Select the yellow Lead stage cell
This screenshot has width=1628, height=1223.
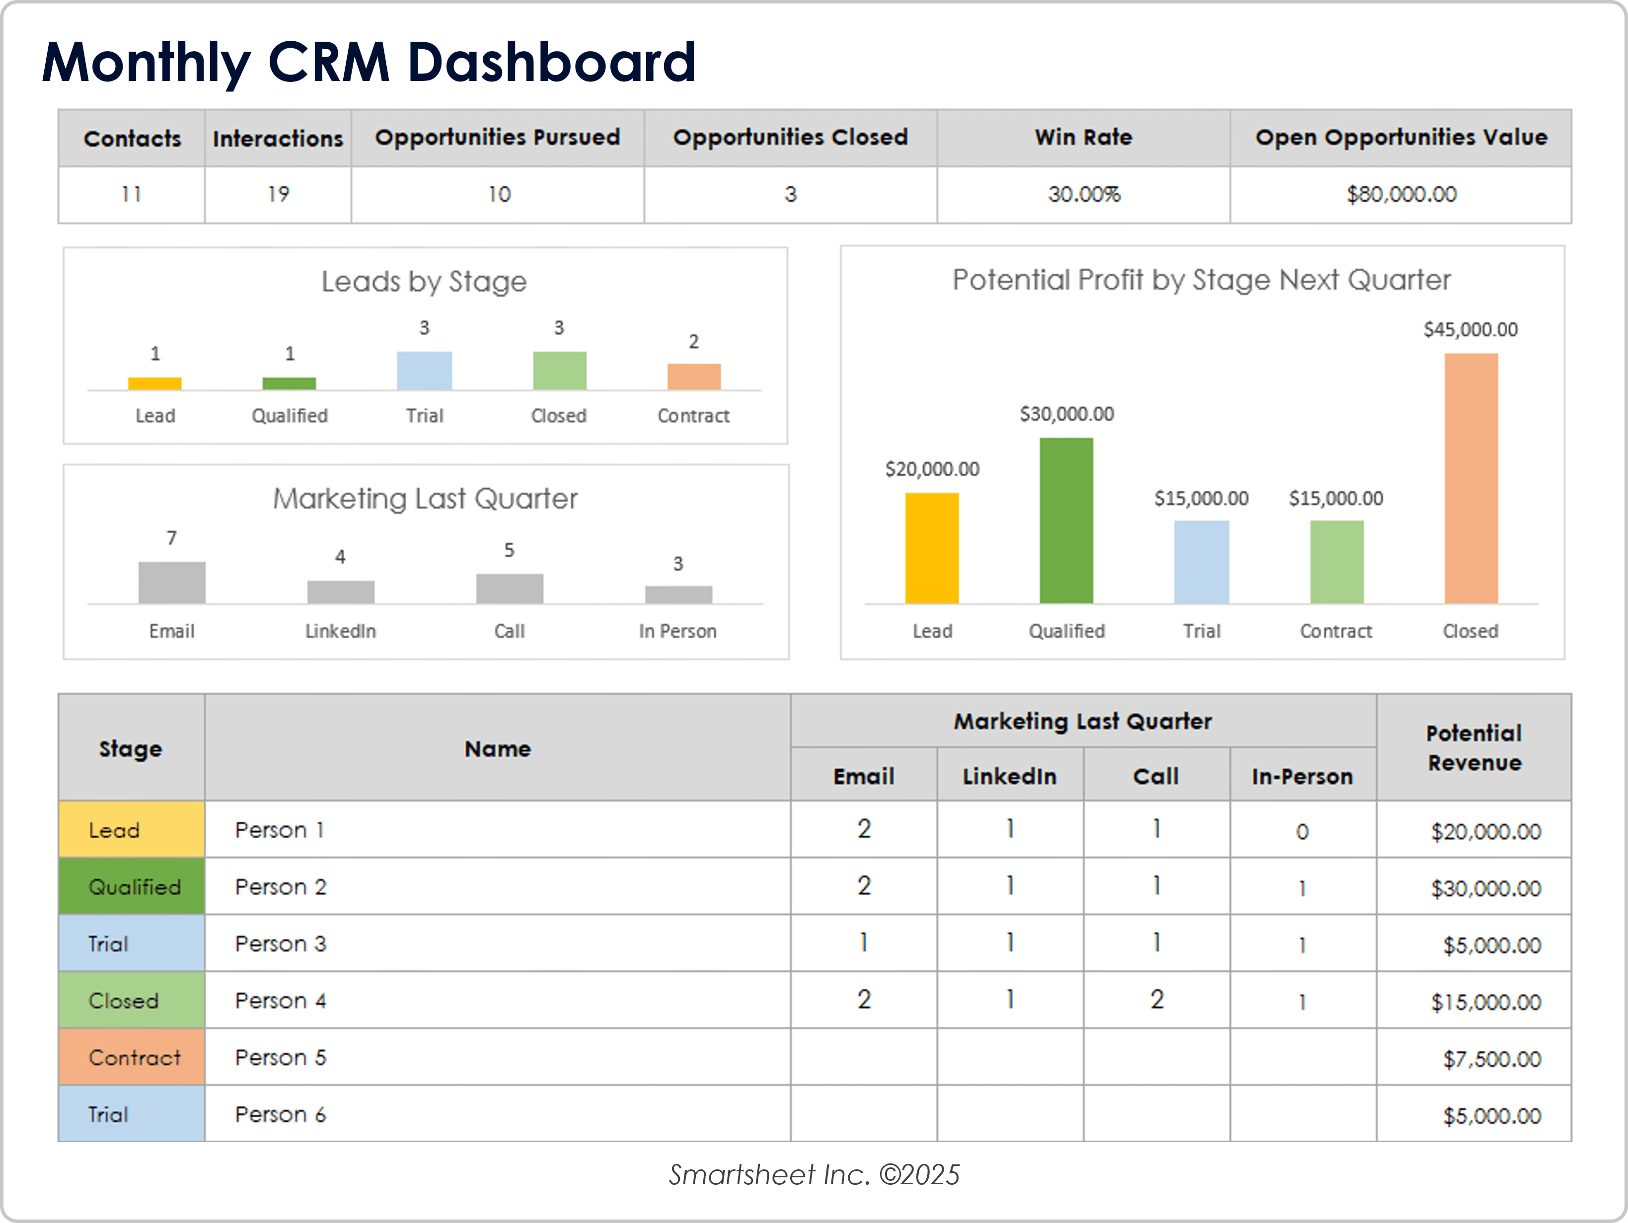131,830
